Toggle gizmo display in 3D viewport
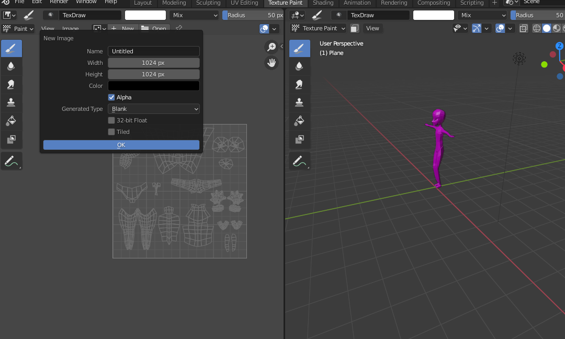Image resolution: width=565 pixels, height=339 pixels. point(477,28)
